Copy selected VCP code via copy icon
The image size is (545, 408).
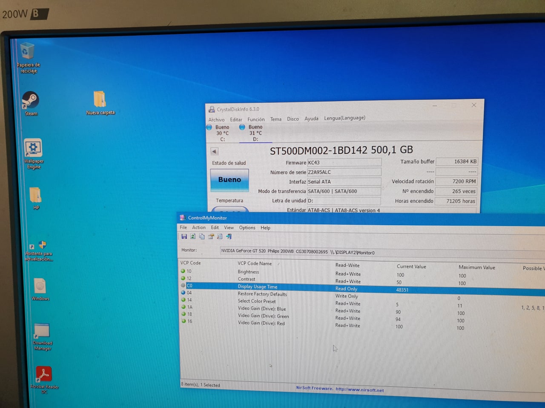pos(202,236)
